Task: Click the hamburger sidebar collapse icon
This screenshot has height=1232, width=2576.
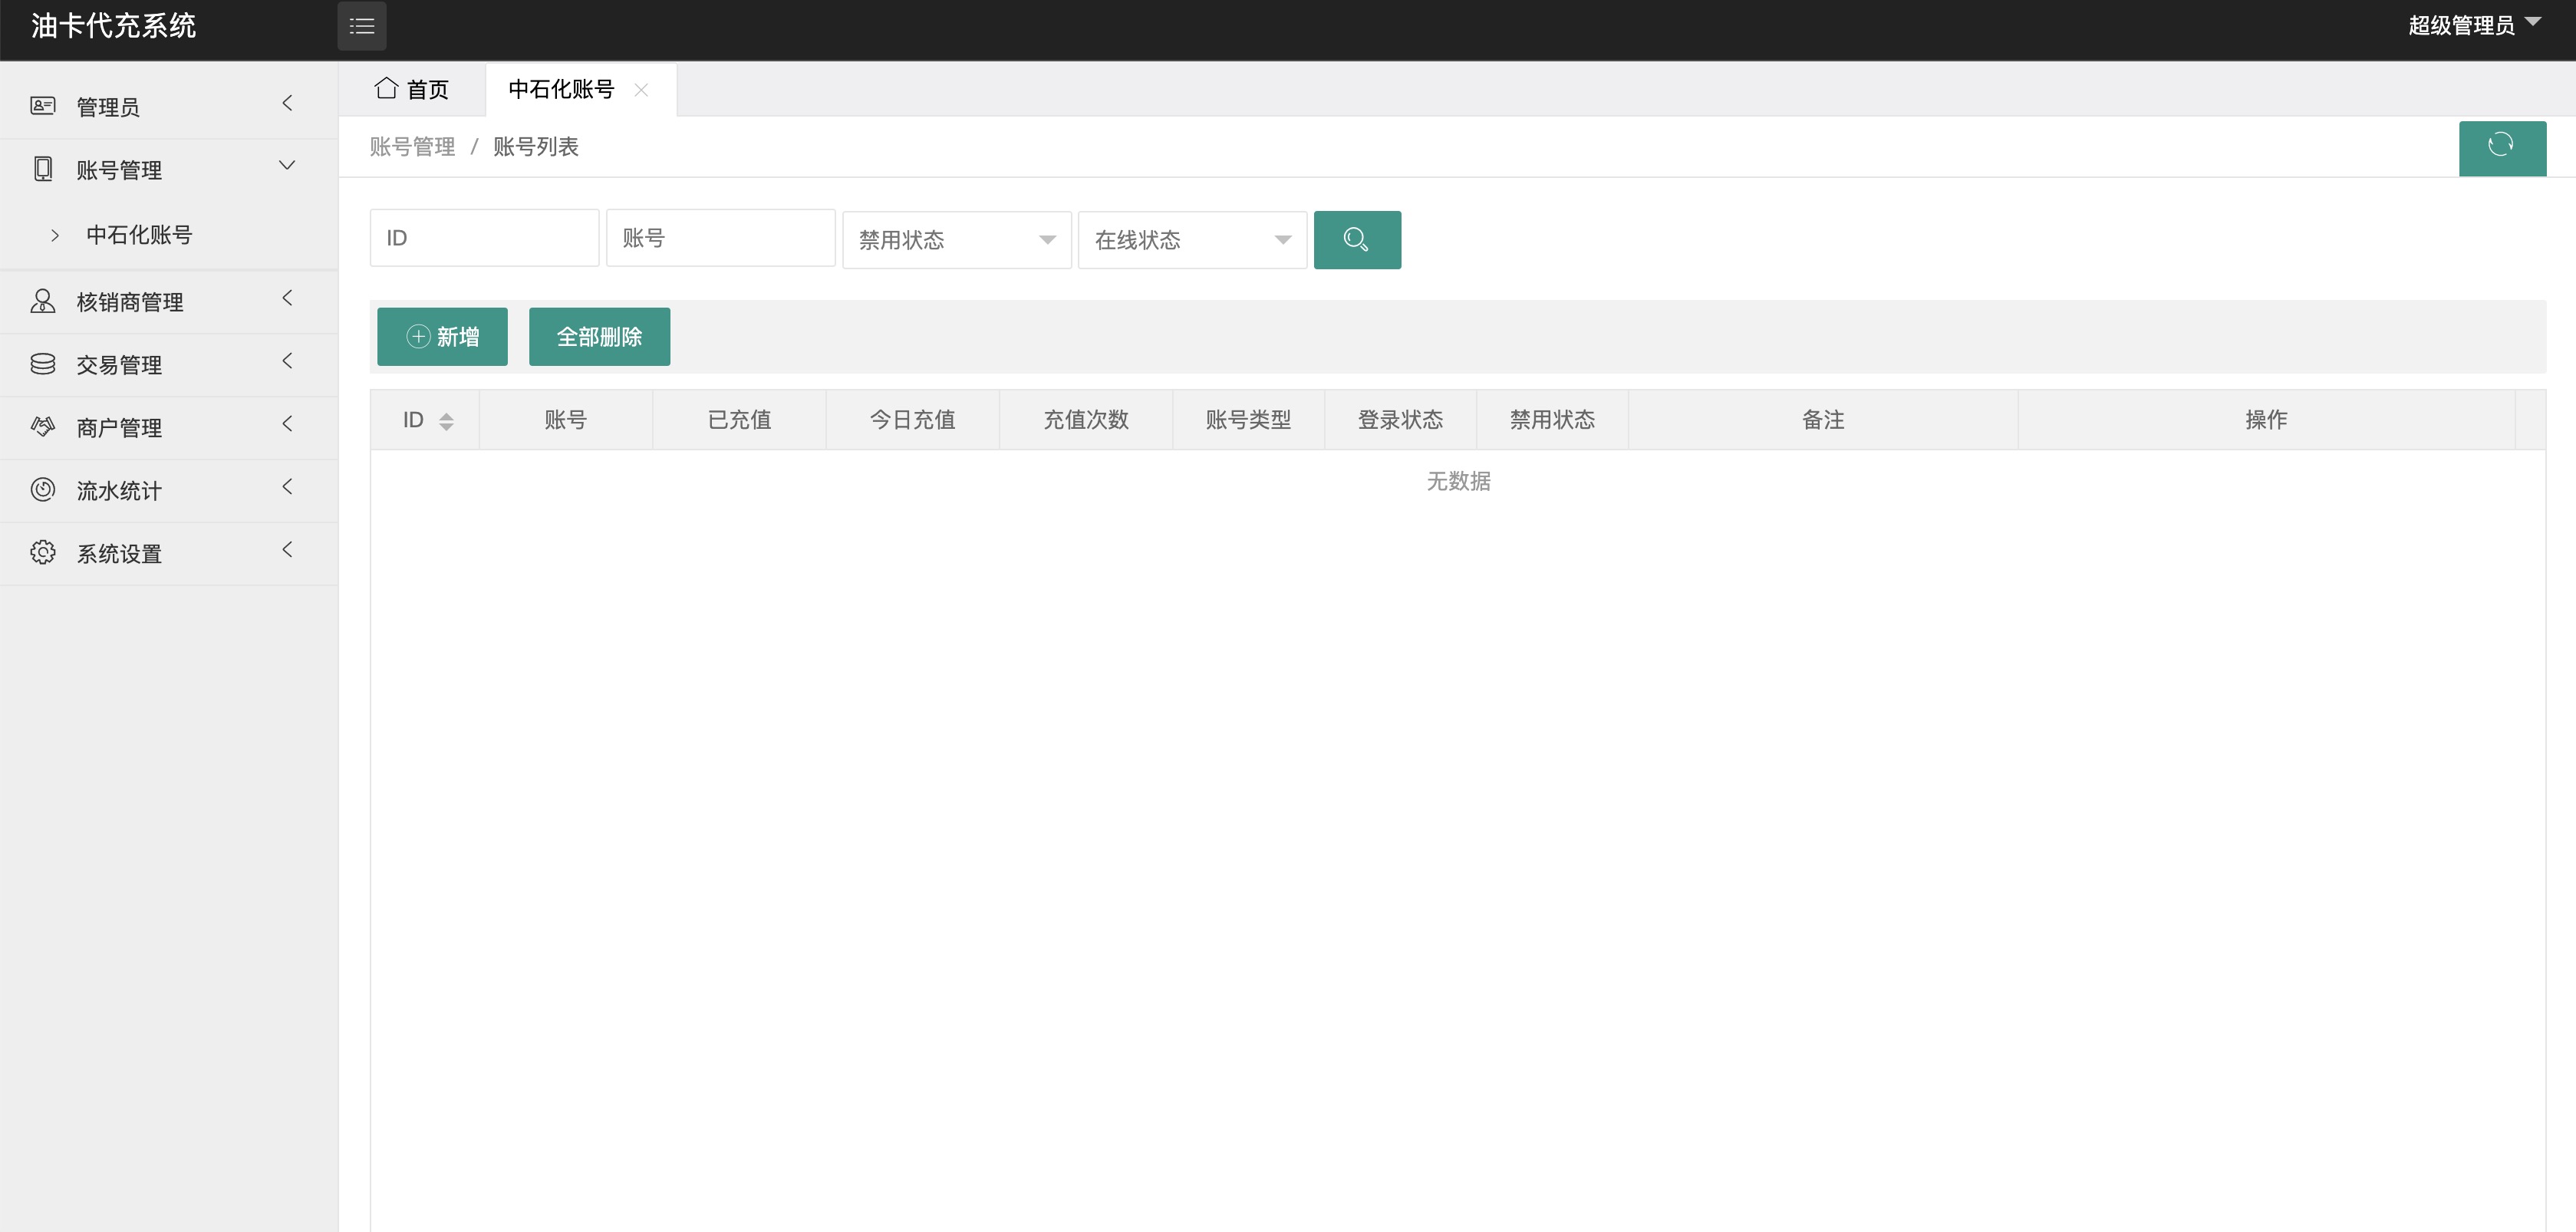Action: (x=362, y=26)
